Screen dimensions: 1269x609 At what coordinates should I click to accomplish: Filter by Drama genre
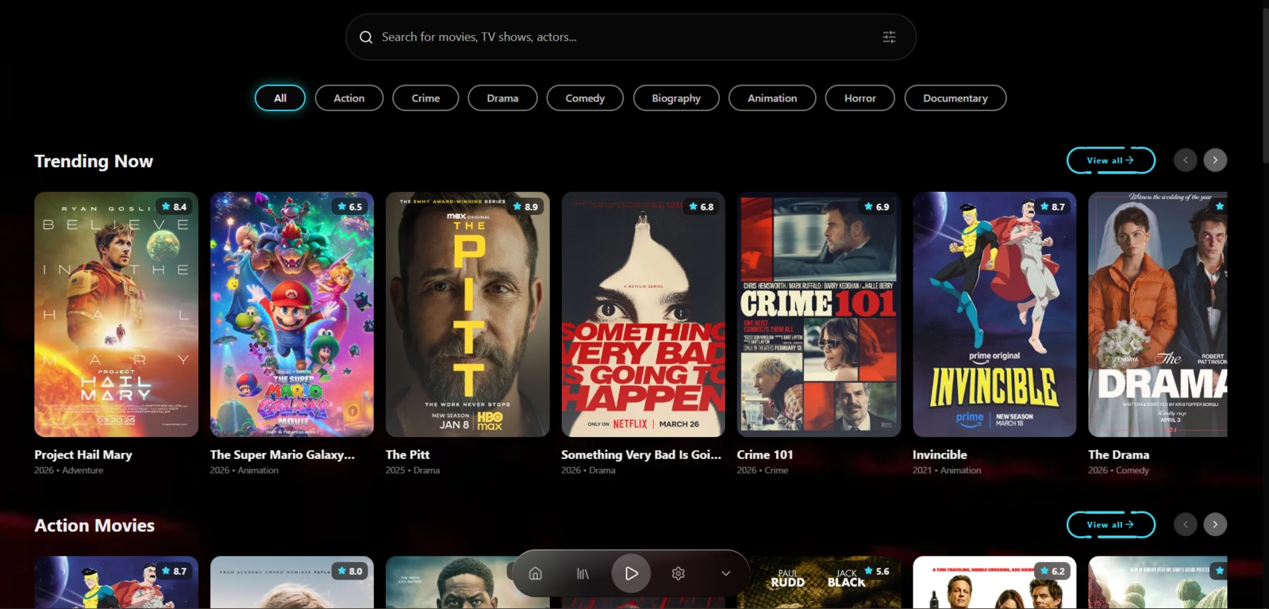502,98
